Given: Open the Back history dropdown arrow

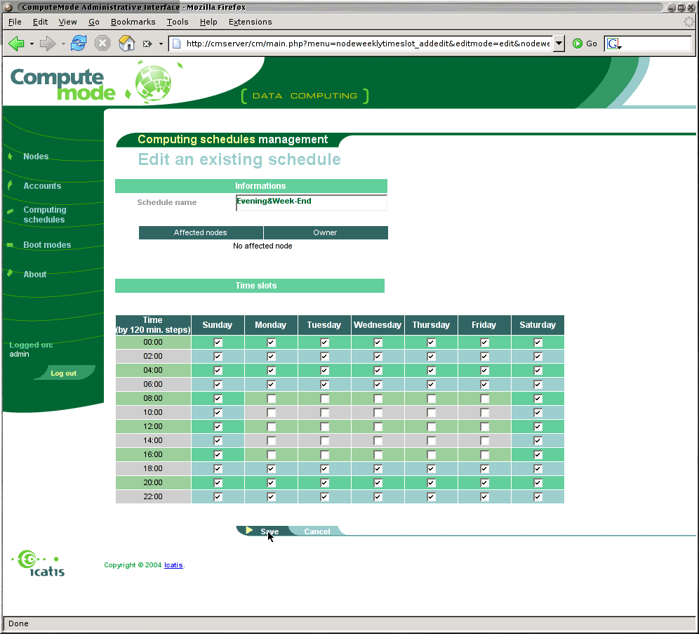Looking at the screenshot, I should (32, 44).
